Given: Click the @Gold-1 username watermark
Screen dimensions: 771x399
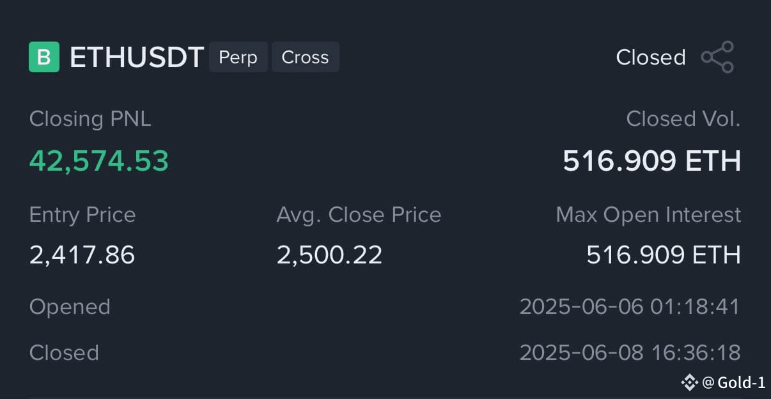Looking at the screenshot, I should click(734, 383).
